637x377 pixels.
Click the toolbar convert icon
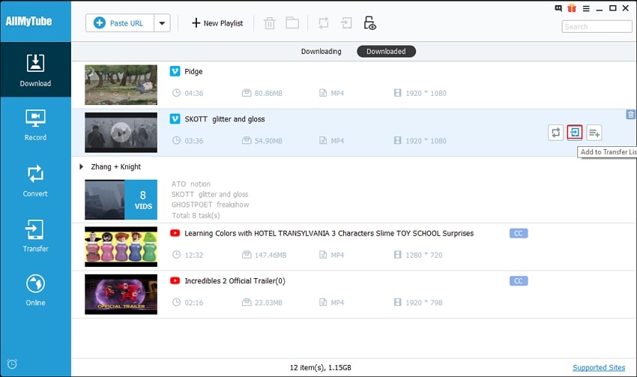point(324,22)
